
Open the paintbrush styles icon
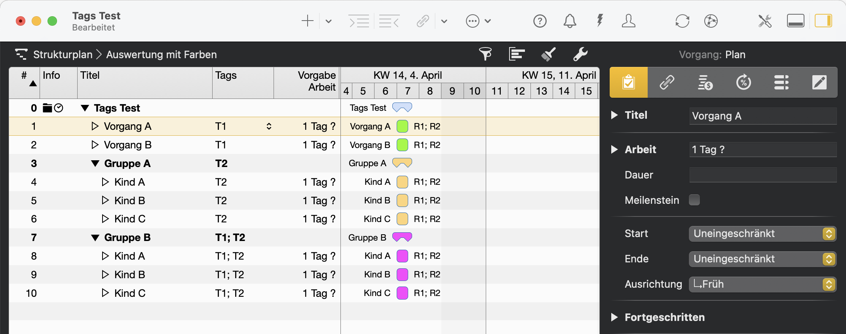pyautogui.click(x=548, y=54)
